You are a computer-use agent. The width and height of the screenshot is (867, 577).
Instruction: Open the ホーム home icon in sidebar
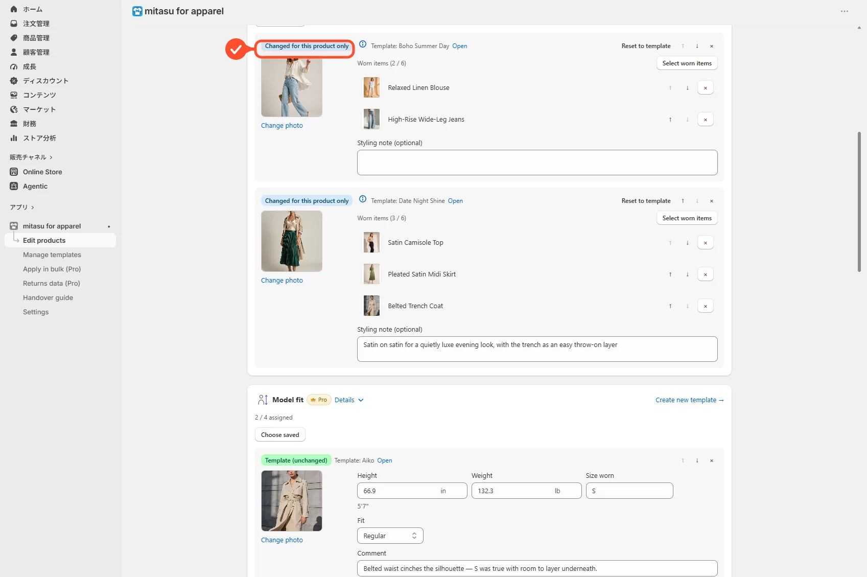pyautogui.click(x=14, y=9)
